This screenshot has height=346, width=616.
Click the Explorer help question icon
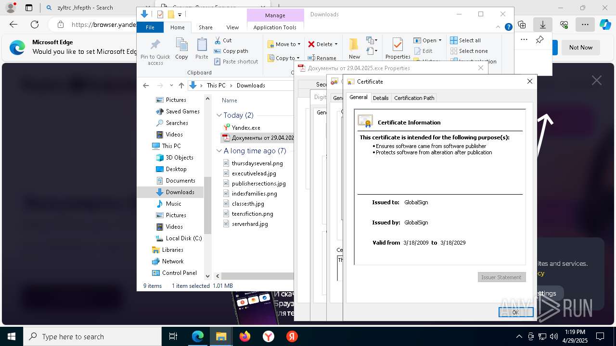tap(508, 27)
